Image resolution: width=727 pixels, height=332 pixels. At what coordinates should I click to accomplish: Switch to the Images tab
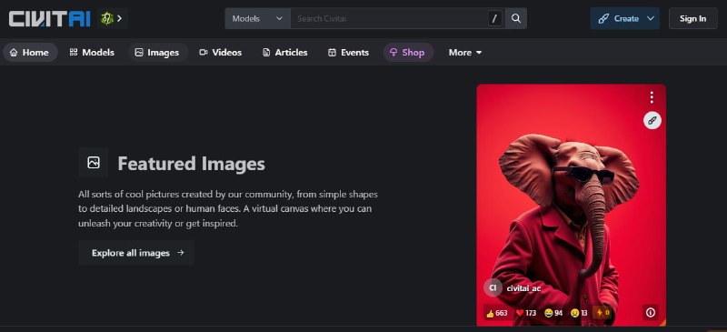[157, 53]
